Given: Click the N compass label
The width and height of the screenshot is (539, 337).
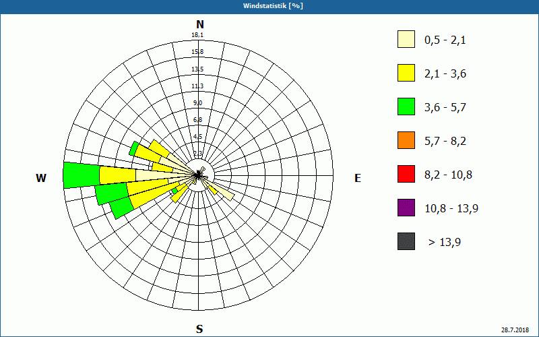Looking at the screenshot, I should point(200,24).
